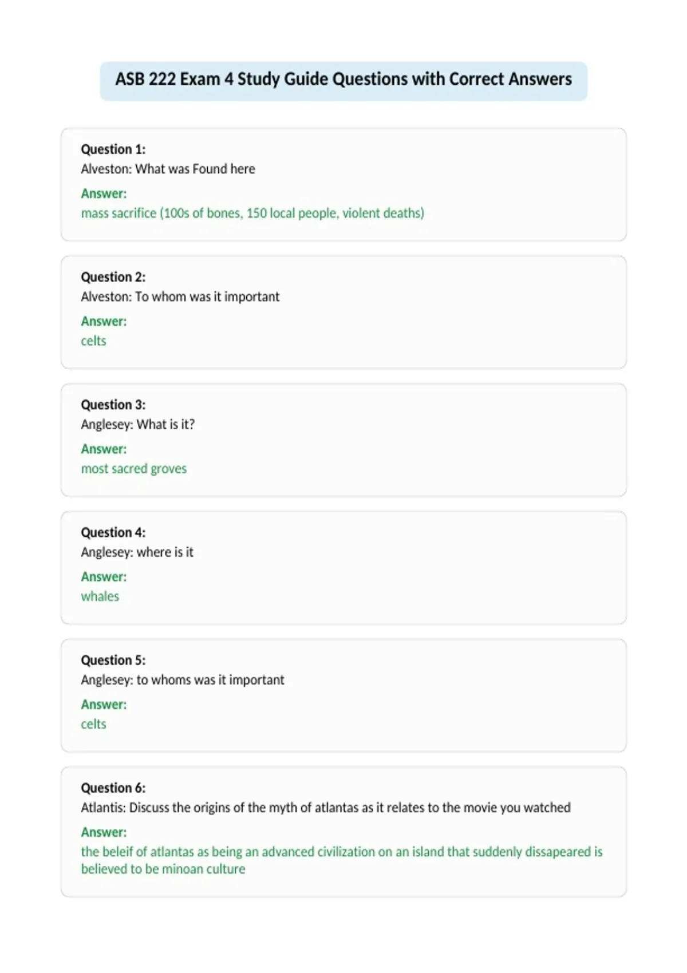
Task: Click the Atlantis myth origins question
Action: click(x=326, y=808)
